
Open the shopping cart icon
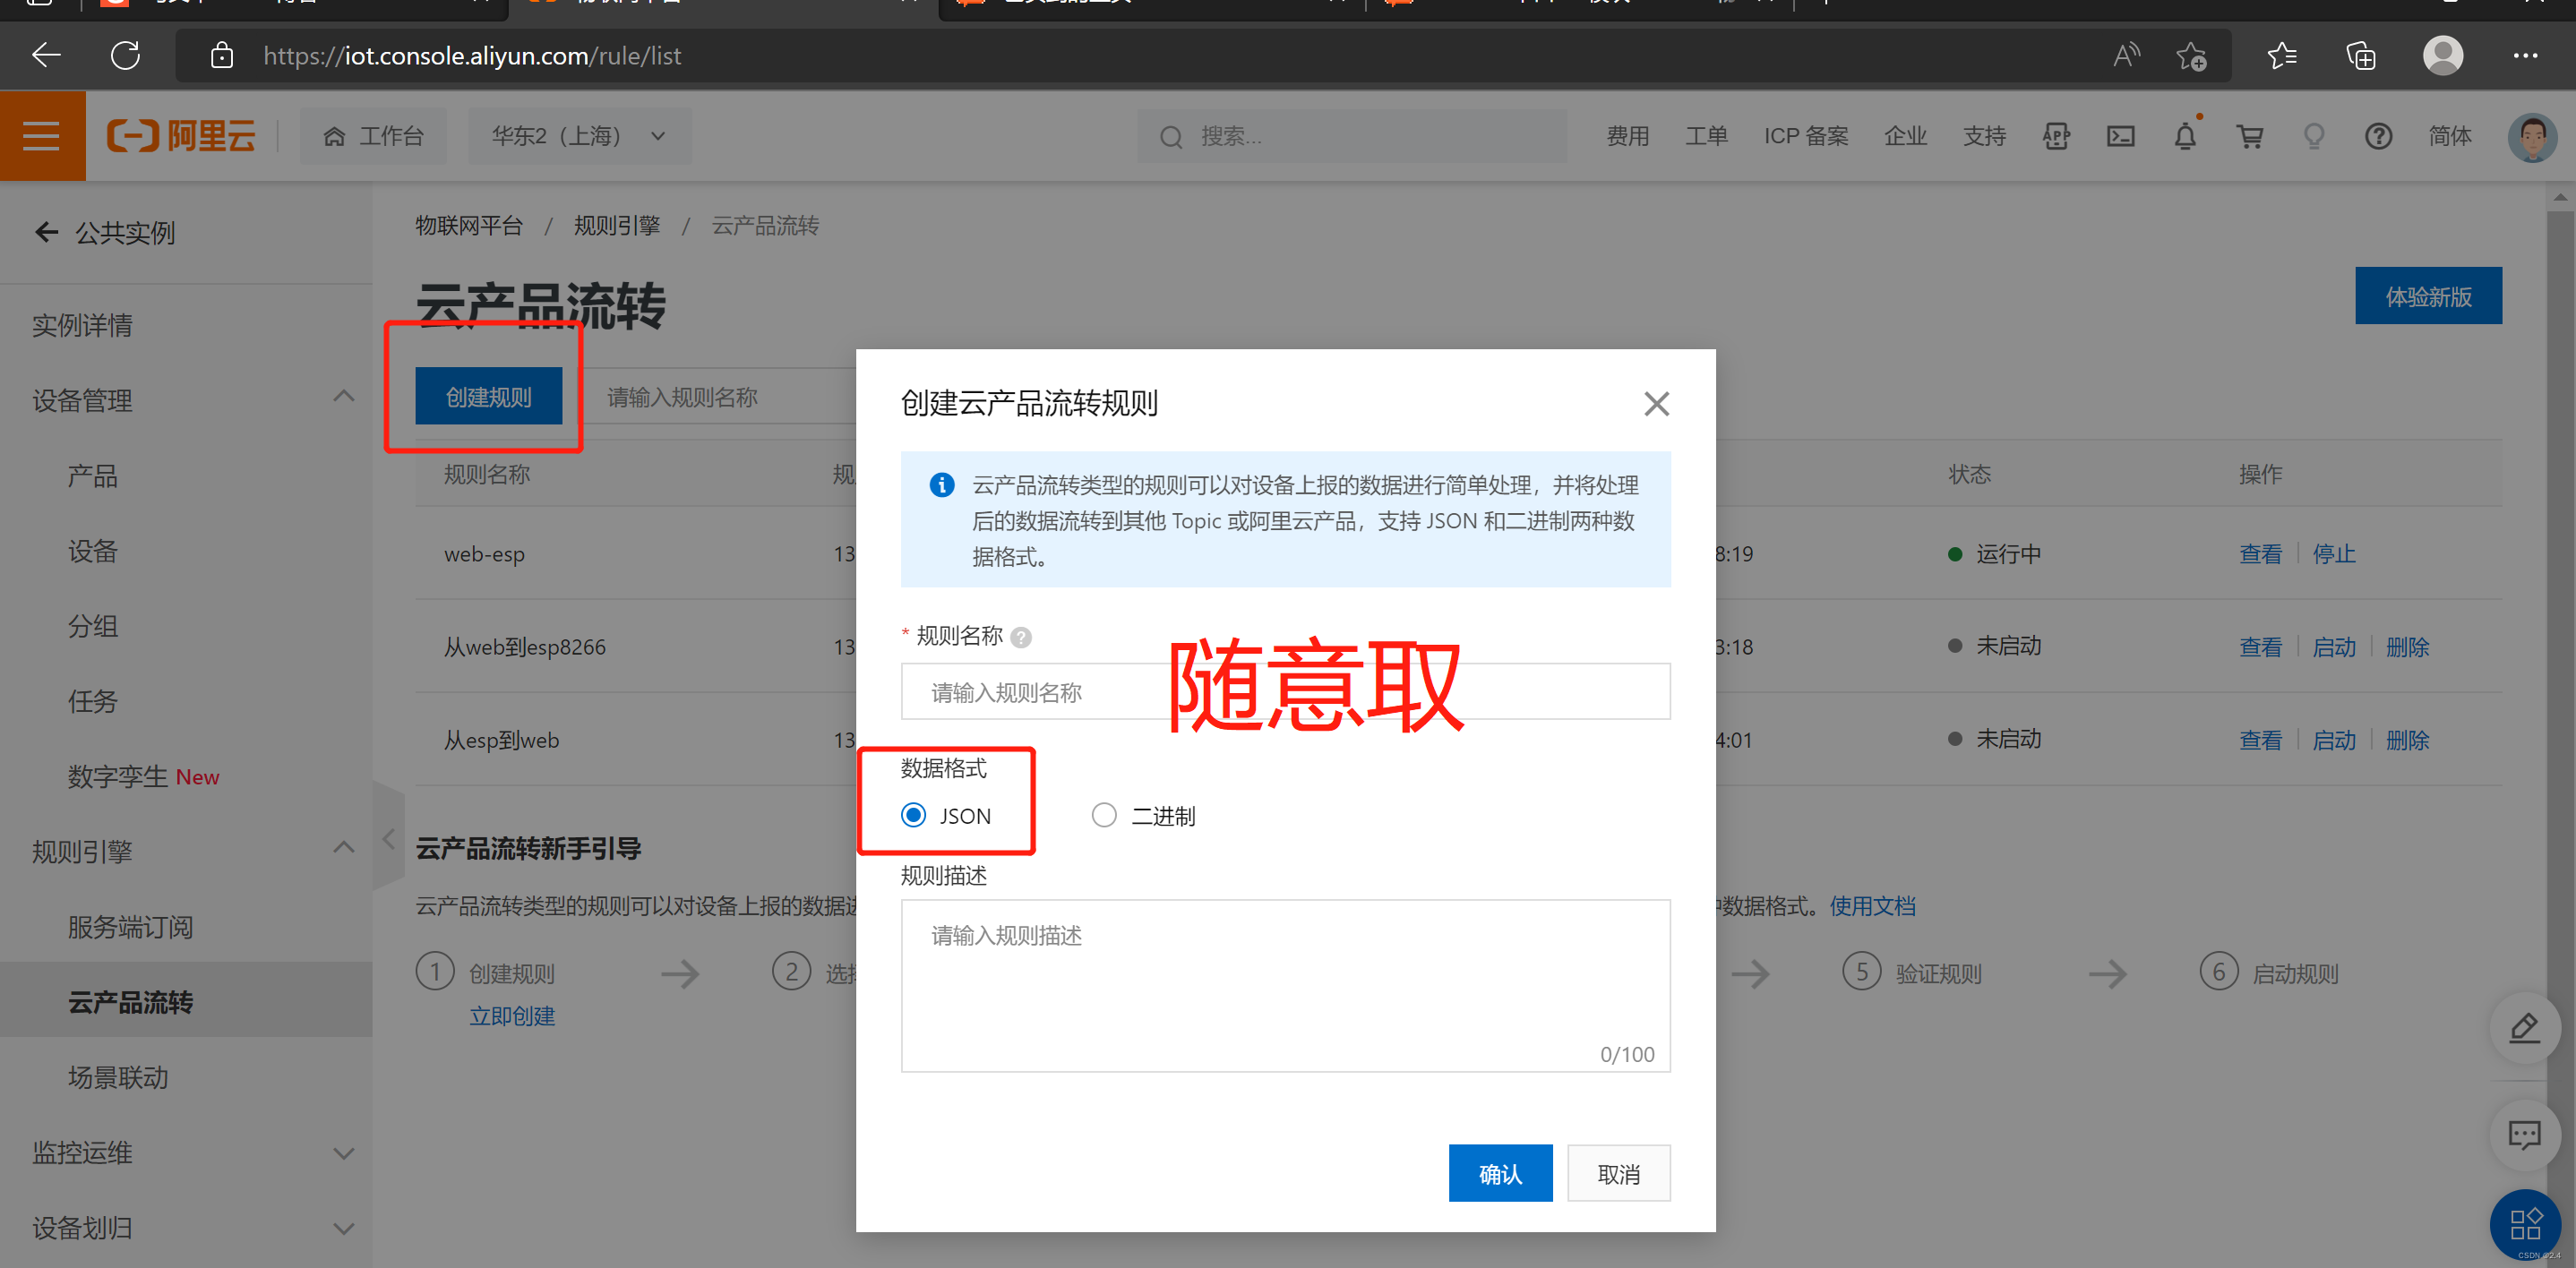click(2250, 136)
